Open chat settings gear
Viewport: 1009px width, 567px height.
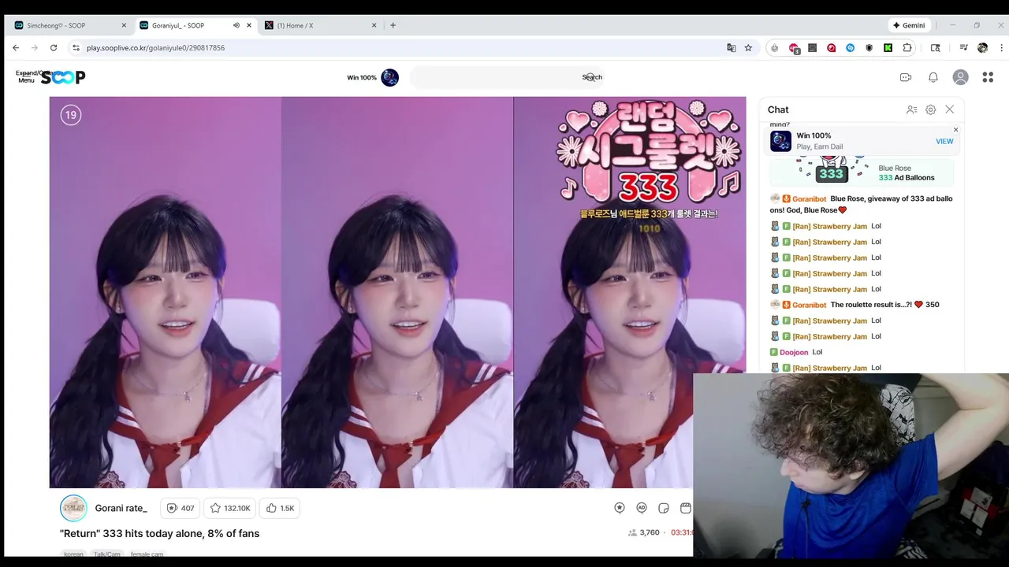931,109
